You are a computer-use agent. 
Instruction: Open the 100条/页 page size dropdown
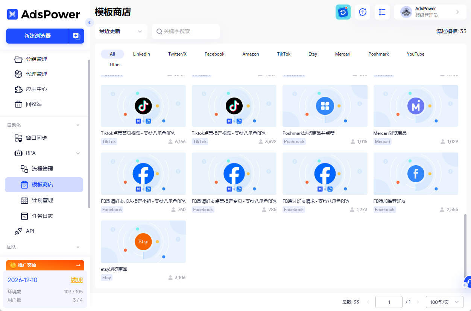point(445,302)
